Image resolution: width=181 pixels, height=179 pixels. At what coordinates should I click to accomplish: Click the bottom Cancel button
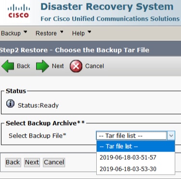pyautogui.click(x=54, y=162)
